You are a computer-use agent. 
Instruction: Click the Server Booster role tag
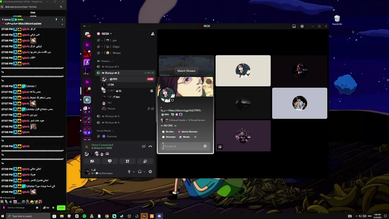(188, 132)
